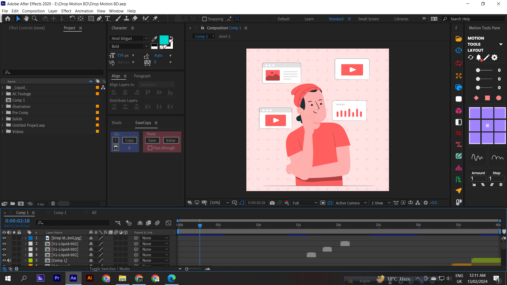The image size is (507, 285).
Task: Create new composition icon in Project panel
Action: point(21,203)
